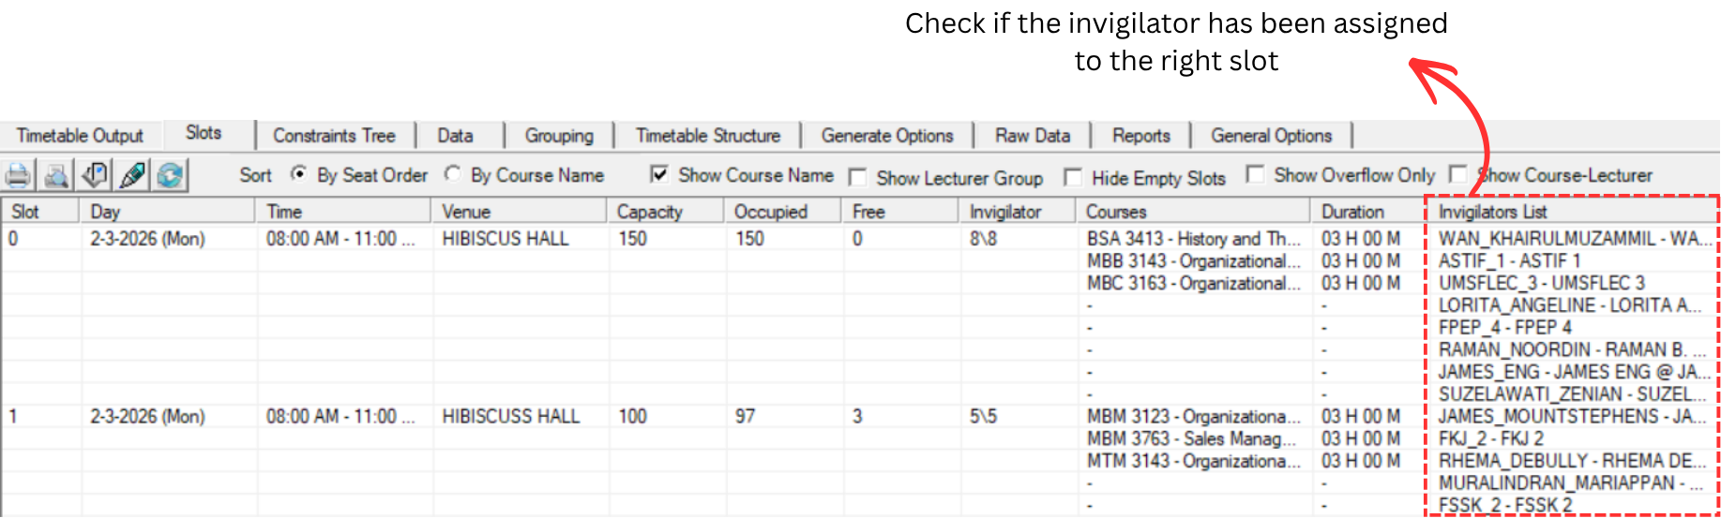Select invigilator LORITA_ANGELINE
Viewport: 1721px width, 518px height.
click(x=1569, y=306)
